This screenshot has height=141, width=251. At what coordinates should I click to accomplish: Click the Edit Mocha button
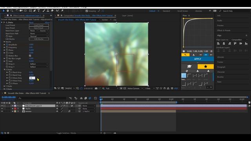point(39,39)
